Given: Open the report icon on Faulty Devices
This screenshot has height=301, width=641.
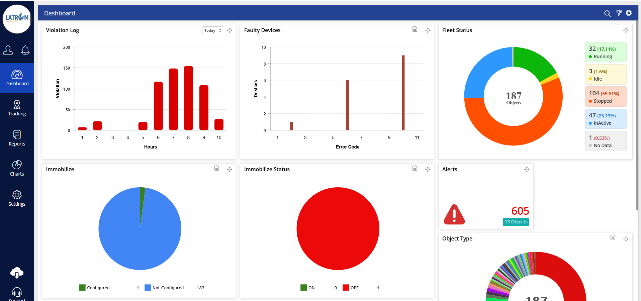Looking at the screenshot, I should pos(415,29).
